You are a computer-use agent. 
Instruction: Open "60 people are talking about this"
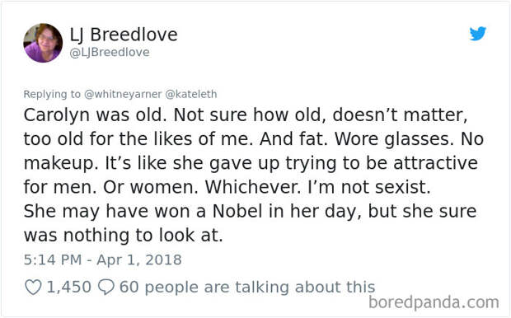(247, 288)
